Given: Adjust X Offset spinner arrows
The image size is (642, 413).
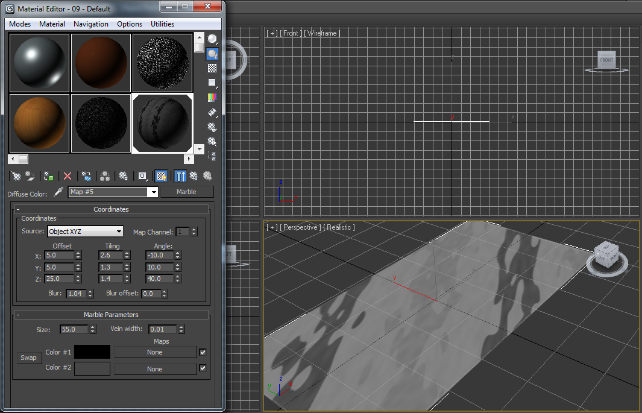Looking at the screenshot, I should tap(78, 256).
